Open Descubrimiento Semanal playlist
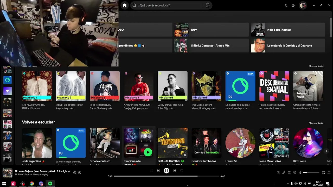 (274, 91)
